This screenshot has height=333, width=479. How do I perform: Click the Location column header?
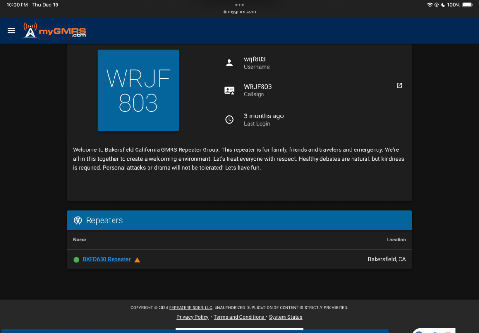[396, 240]
